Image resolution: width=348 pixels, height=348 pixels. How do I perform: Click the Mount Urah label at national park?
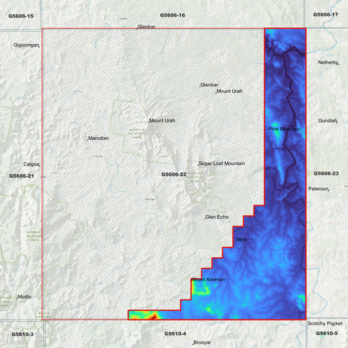point(162,121)
